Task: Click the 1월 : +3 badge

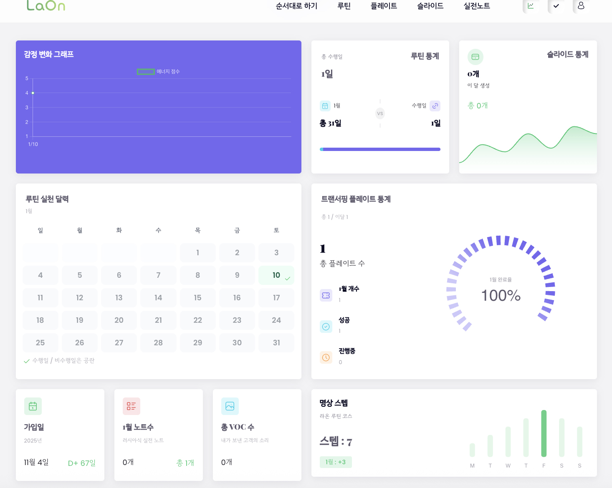Action: [336, 462]
